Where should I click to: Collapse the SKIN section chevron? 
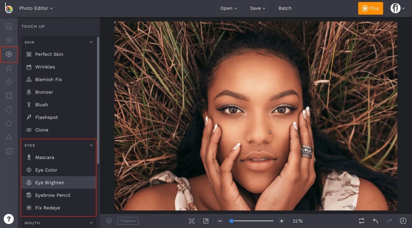click(91, 42)
